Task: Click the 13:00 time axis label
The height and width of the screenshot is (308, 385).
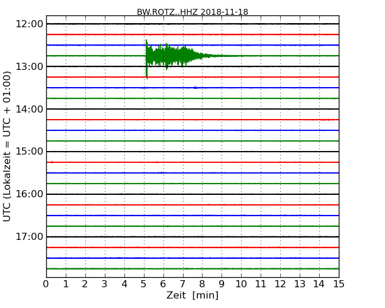Action: coord(29,66)
